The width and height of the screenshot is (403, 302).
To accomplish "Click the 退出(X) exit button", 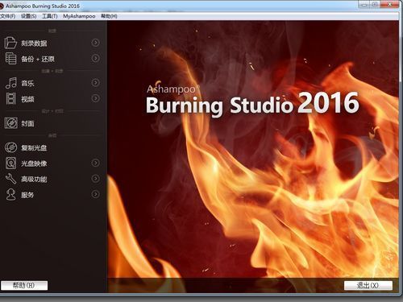I will 368,285.
